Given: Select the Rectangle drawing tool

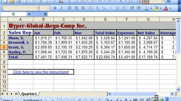Looking at the screenshot, I should 59,100.
